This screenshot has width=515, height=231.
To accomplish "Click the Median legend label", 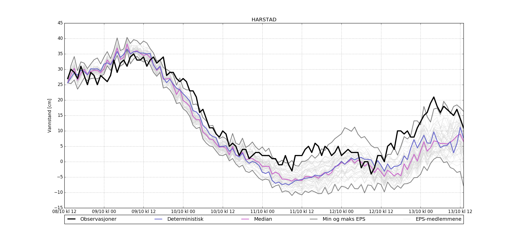I will tap(263, 219).
